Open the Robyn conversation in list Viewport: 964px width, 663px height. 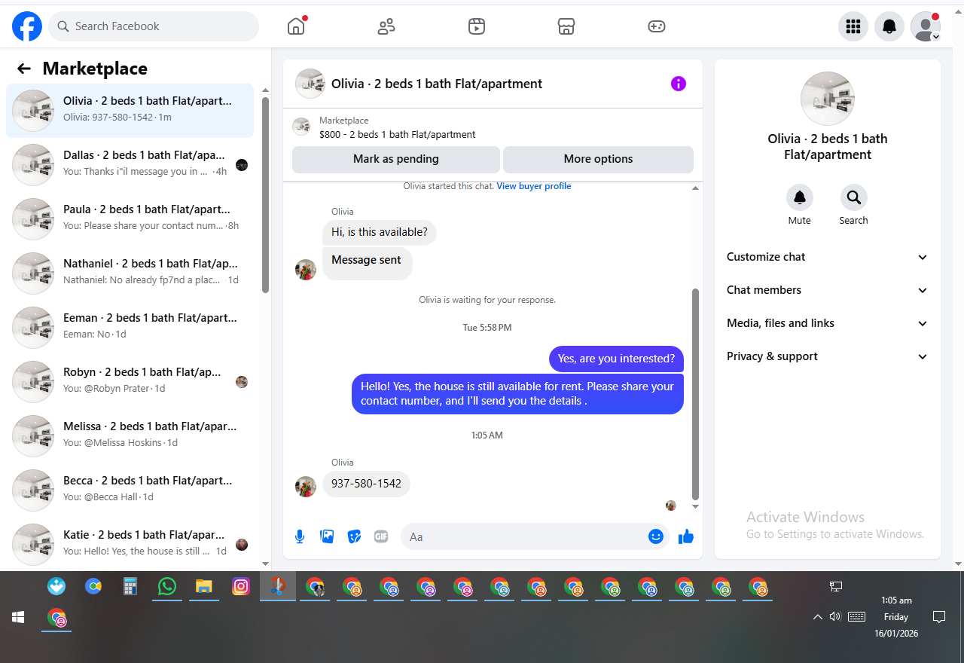(130, 382)
